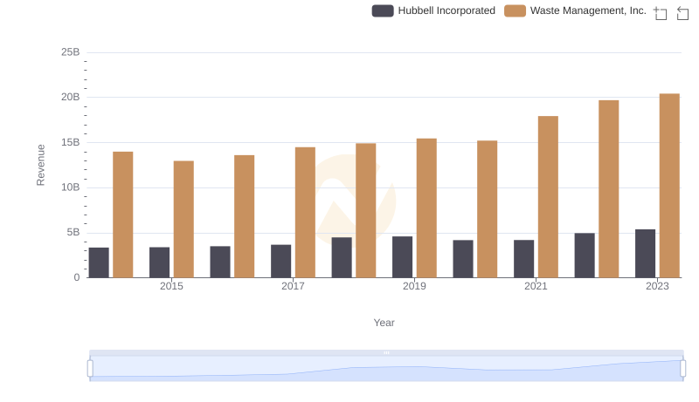The height and width of the screenshot is (402, 699).
Task: Click the Hubbell Incorporated legend label
Action: pyautogui.click(x=446, y=10)
